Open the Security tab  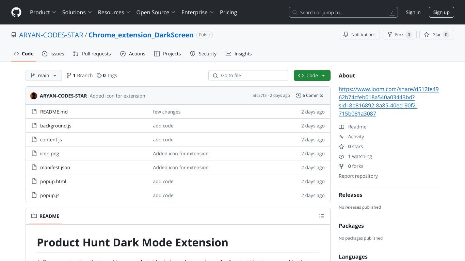(203, 54)
